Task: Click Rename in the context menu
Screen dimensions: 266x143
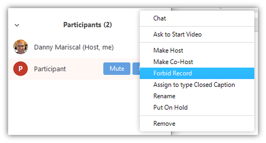Action: (164, 96)
